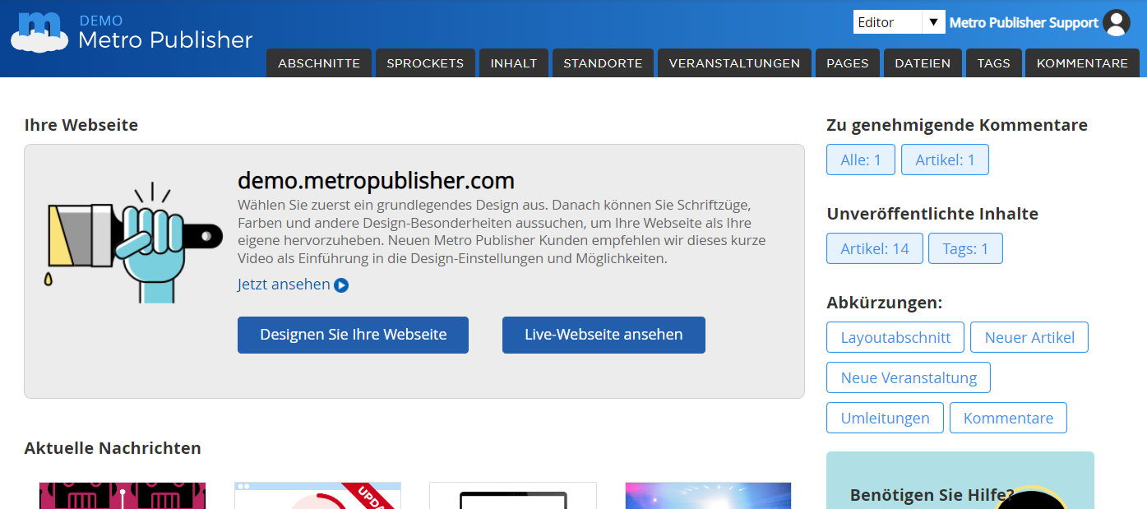
Task: Click Live-Webseite ansehen button
Action: [x=604, y=335]
